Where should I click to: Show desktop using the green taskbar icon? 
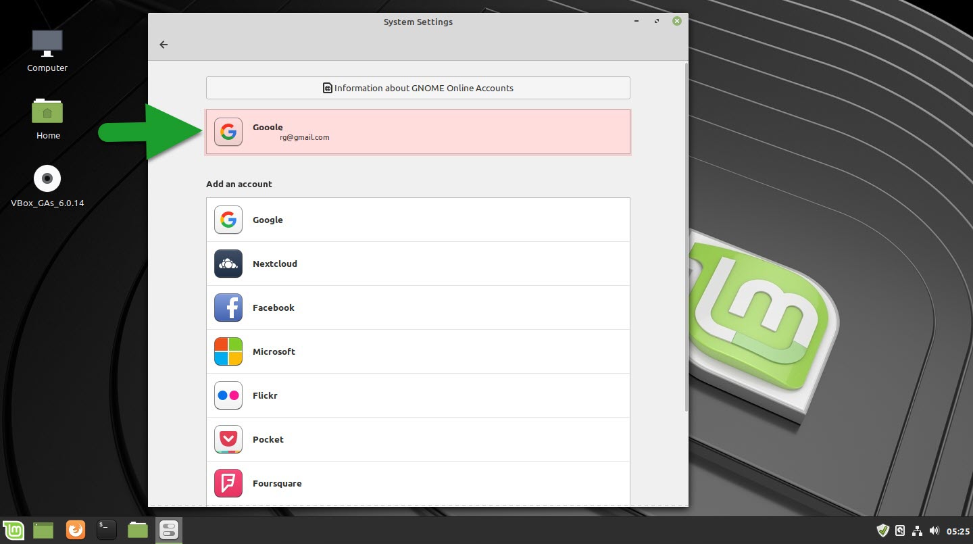point(43,530)
